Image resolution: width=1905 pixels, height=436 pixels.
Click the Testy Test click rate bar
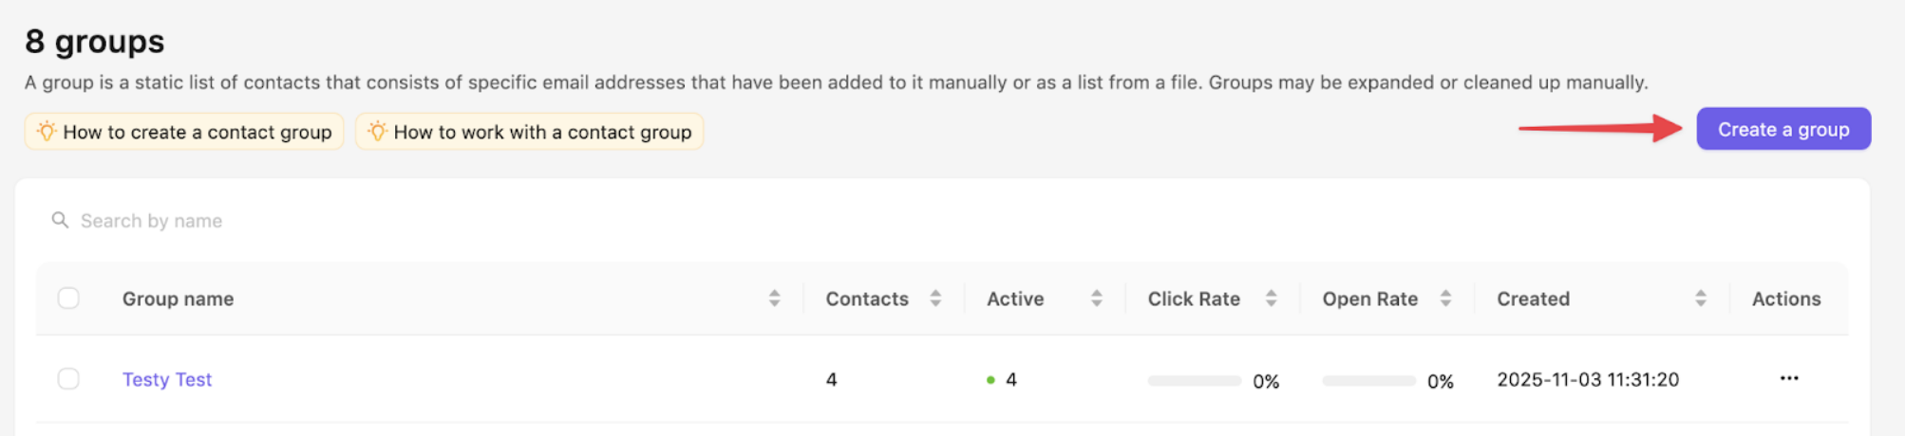click(1194, 381)
